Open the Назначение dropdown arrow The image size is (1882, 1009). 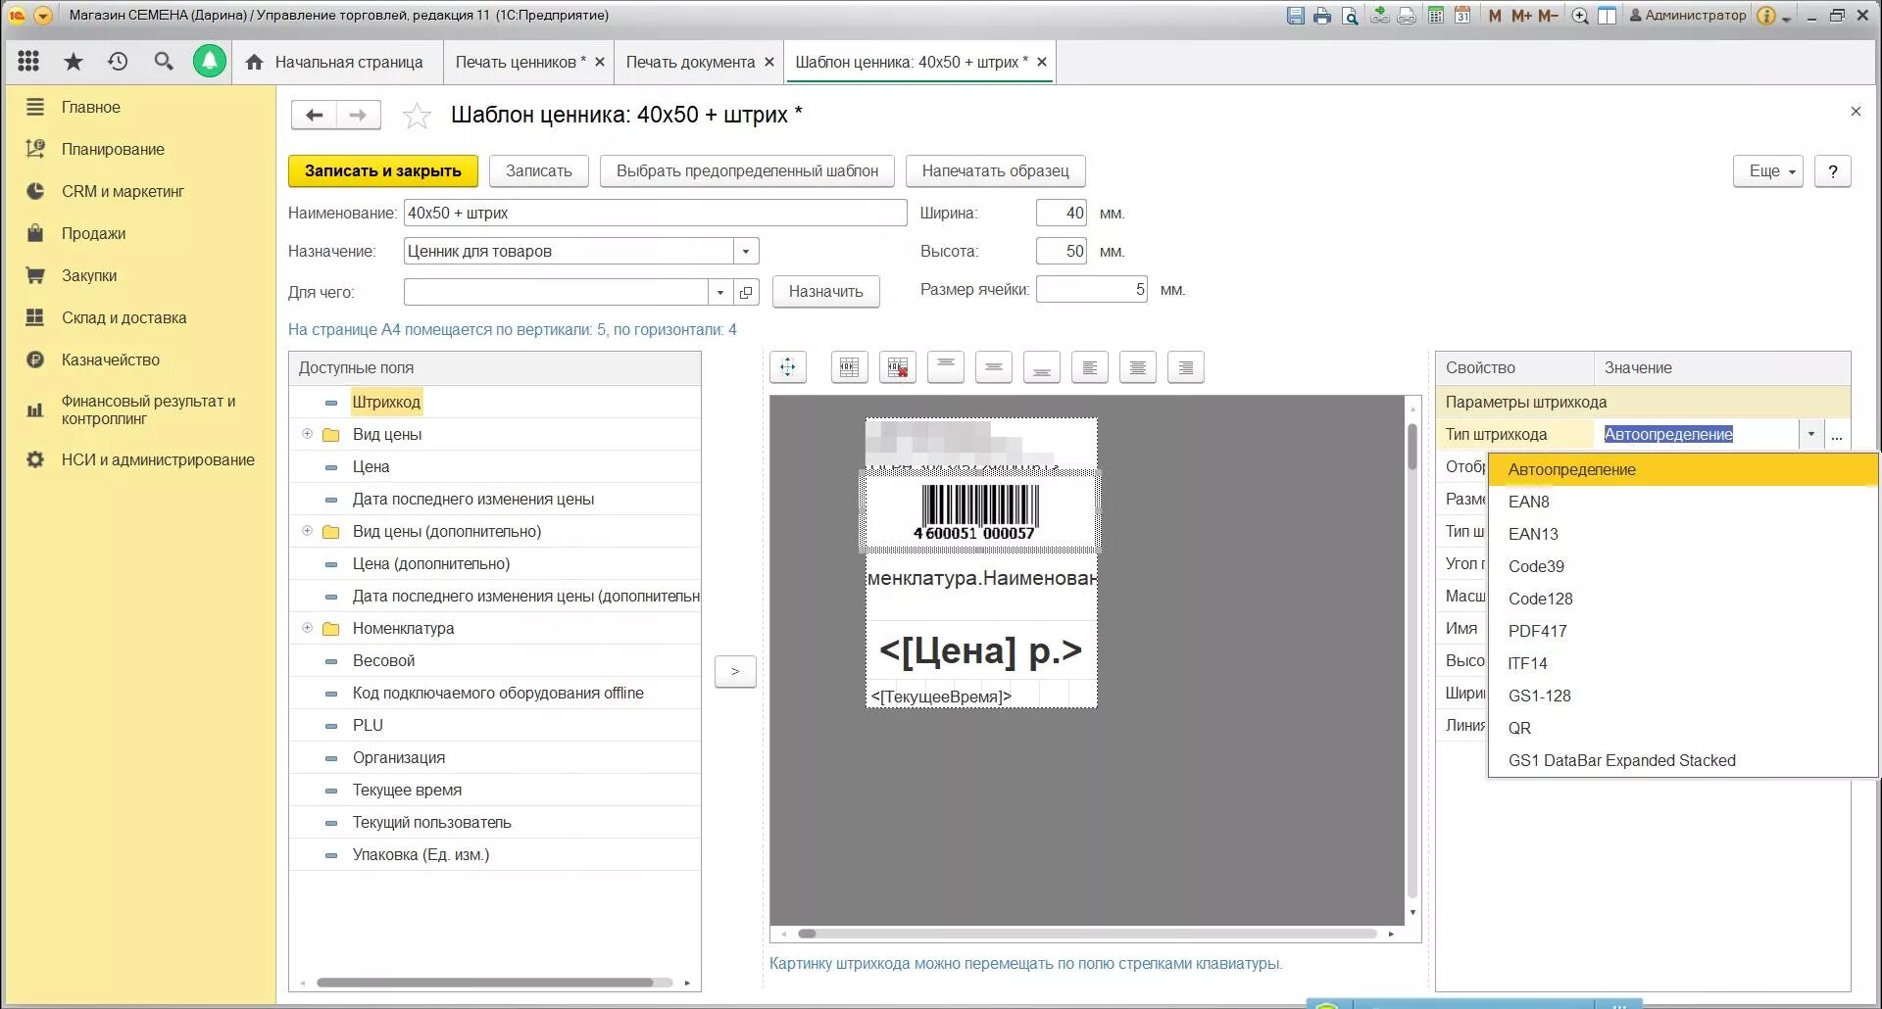(x=746, y=252)
